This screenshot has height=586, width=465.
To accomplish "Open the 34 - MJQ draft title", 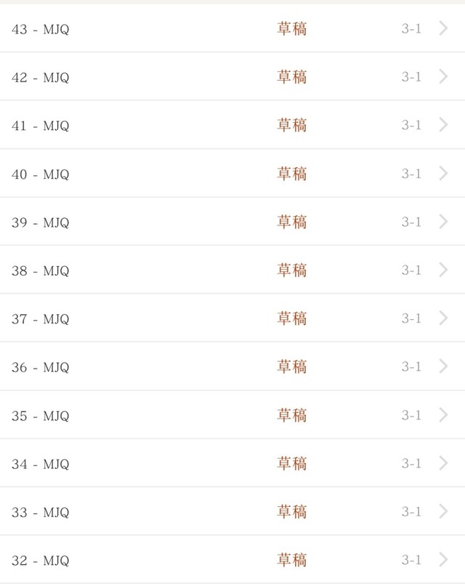I will click(x=41, y=464).
